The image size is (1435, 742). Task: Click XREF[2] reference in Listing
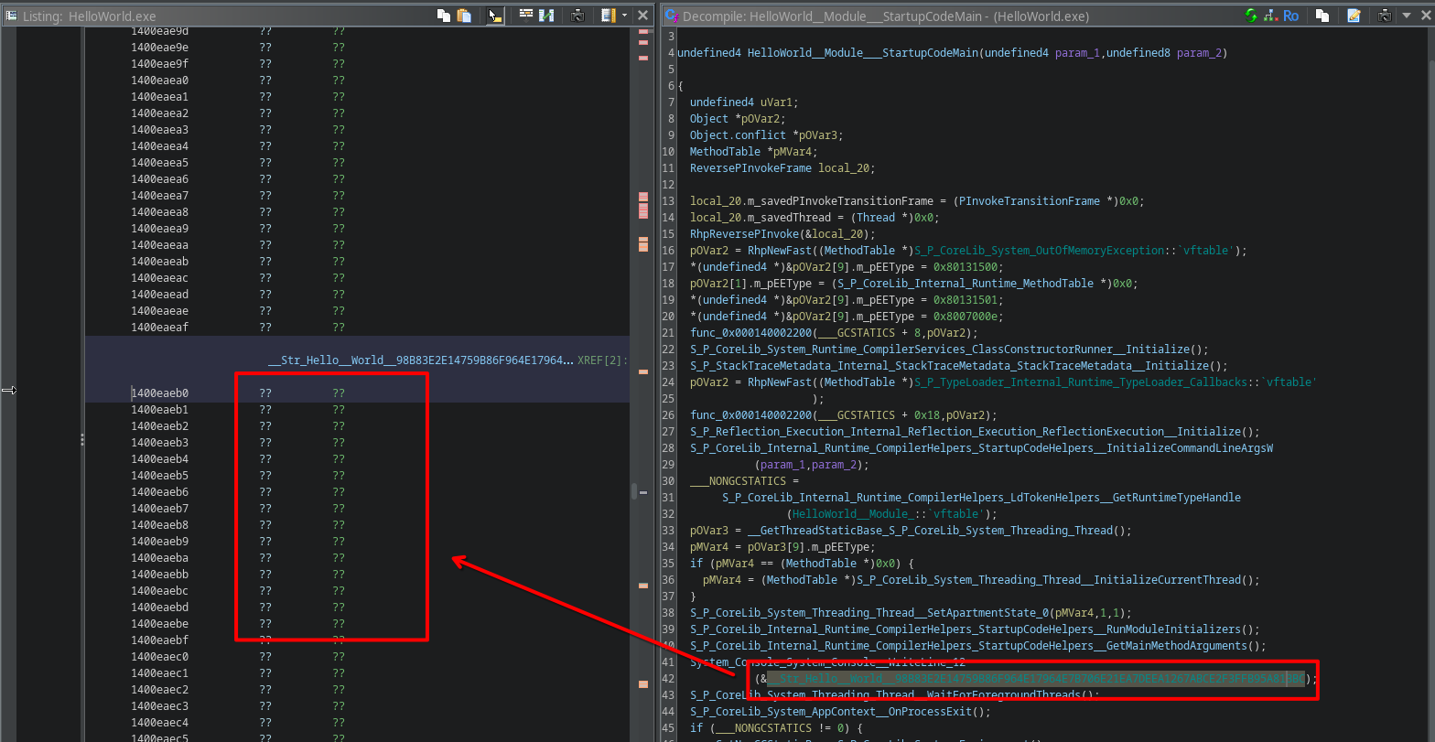[602, 360]
